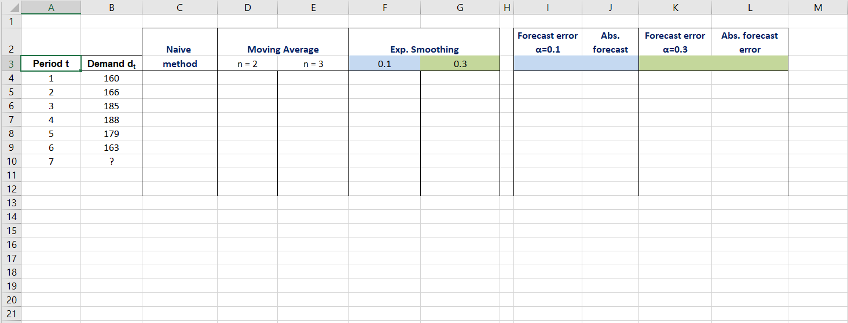
Task: Click the 'Abs. forecast' header in column J
Action: (x=610, y=42)
